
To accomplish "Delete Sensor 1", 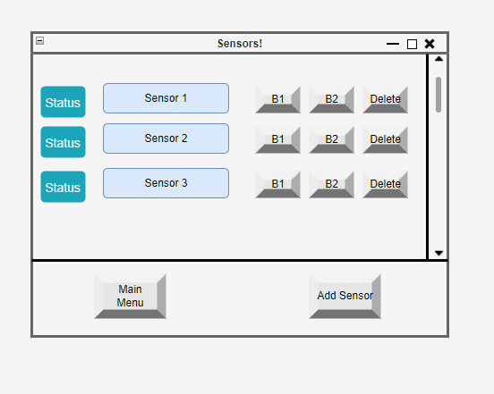I will 385,99.
